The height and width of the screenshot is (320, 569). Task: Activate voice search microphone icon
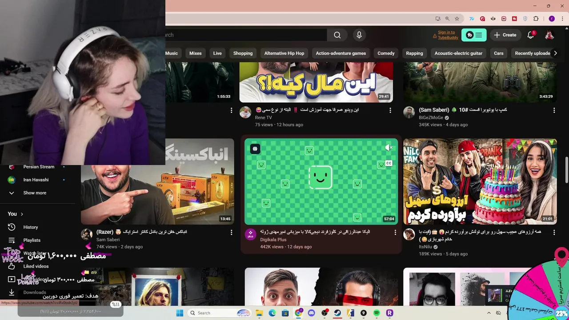click(x=359, y=35)
